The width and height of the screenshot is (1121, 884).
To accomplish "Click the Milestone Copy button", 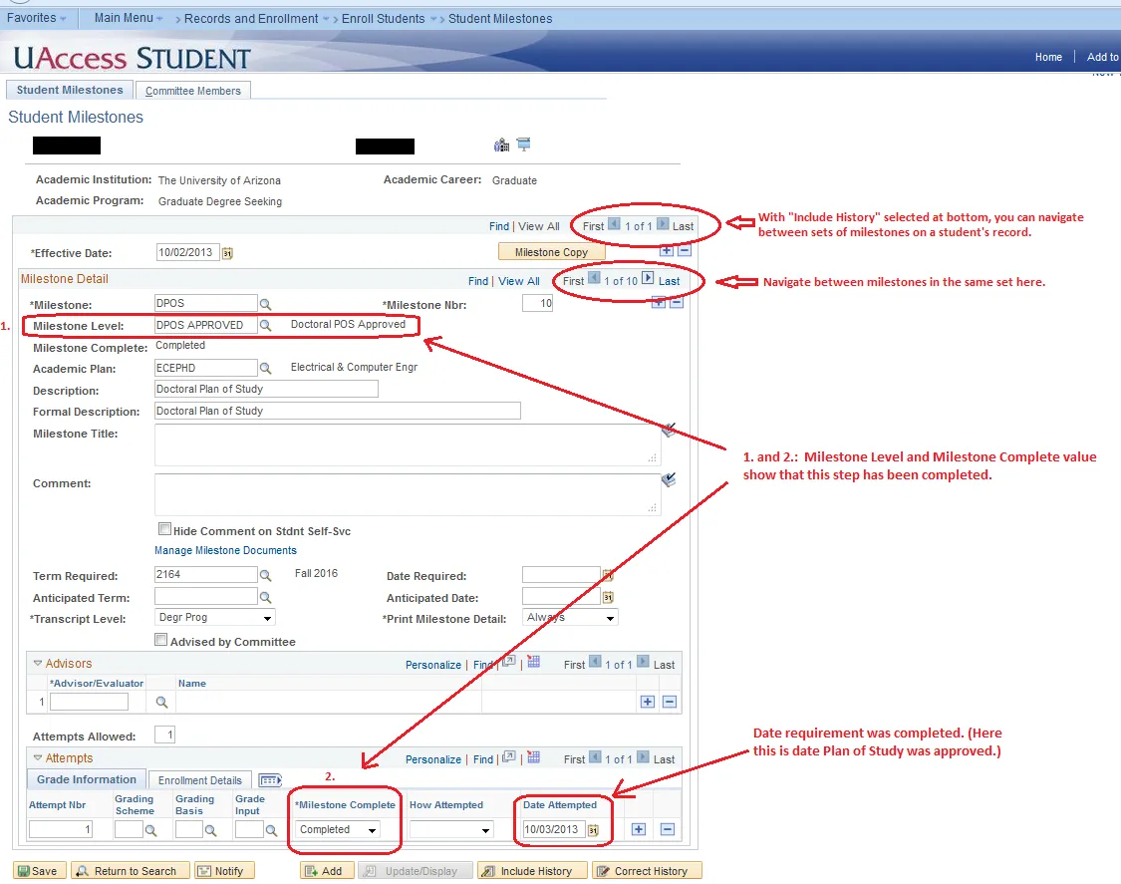I will point(551,252).
